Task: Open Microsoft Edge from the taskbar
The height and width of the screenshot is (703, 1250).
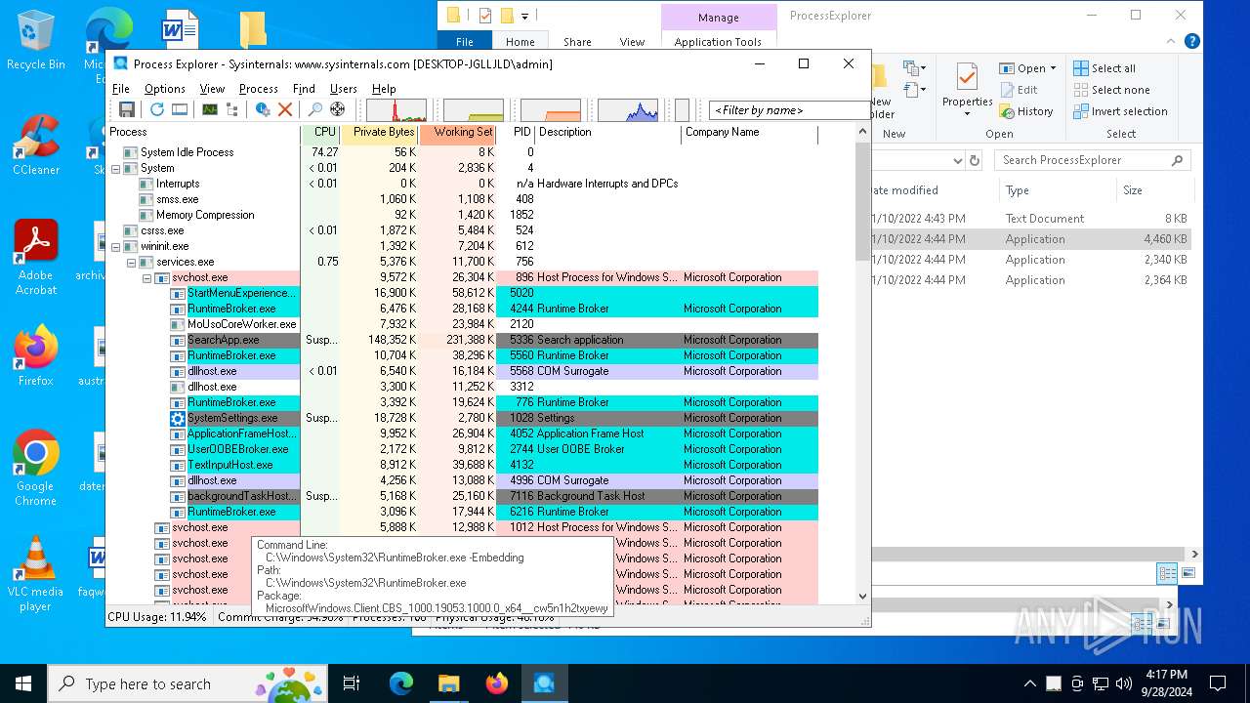Action: (x=401, y=683)
